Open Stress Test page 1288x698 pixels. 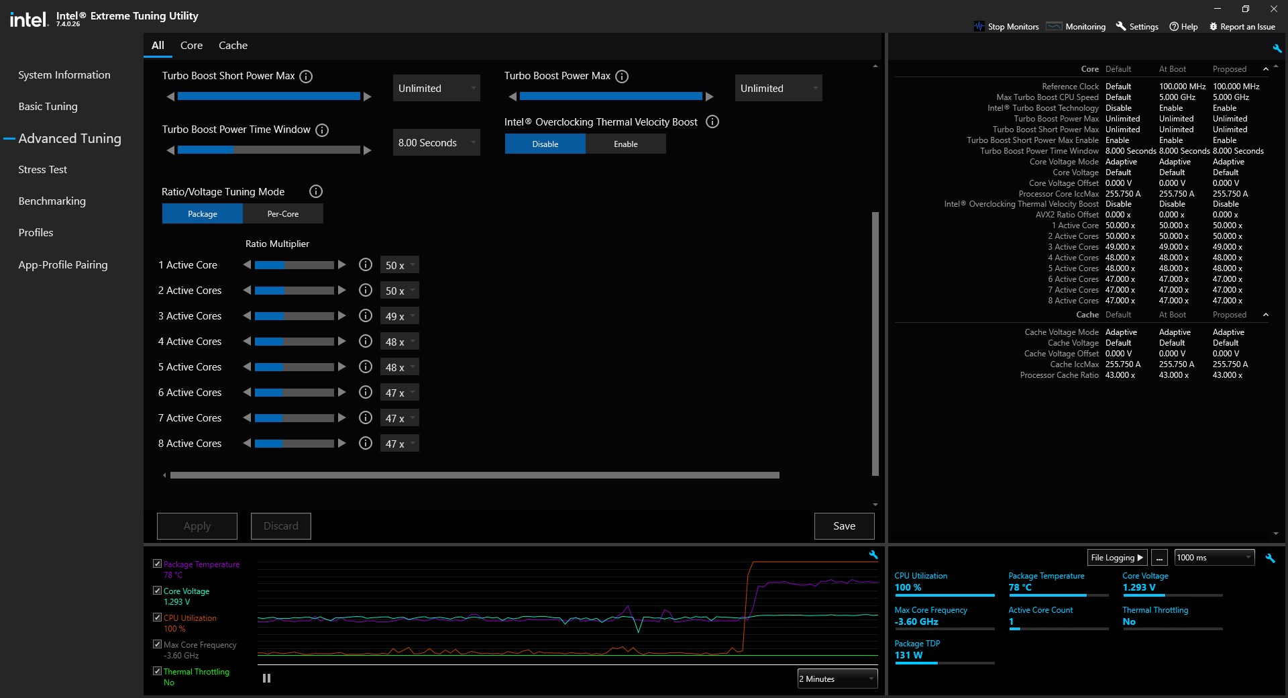[x=43, y=169]
